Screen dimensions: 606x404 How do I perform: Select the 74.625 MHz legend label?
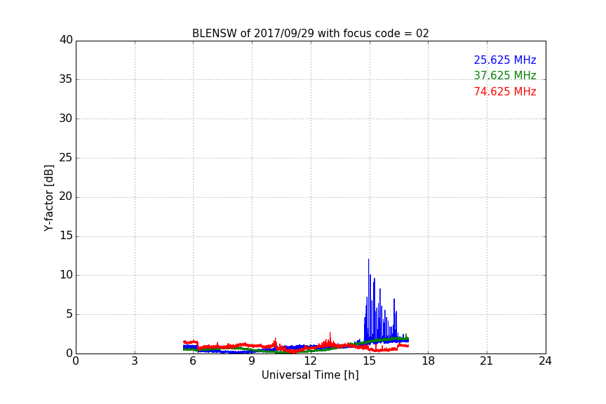pos(505,92)
